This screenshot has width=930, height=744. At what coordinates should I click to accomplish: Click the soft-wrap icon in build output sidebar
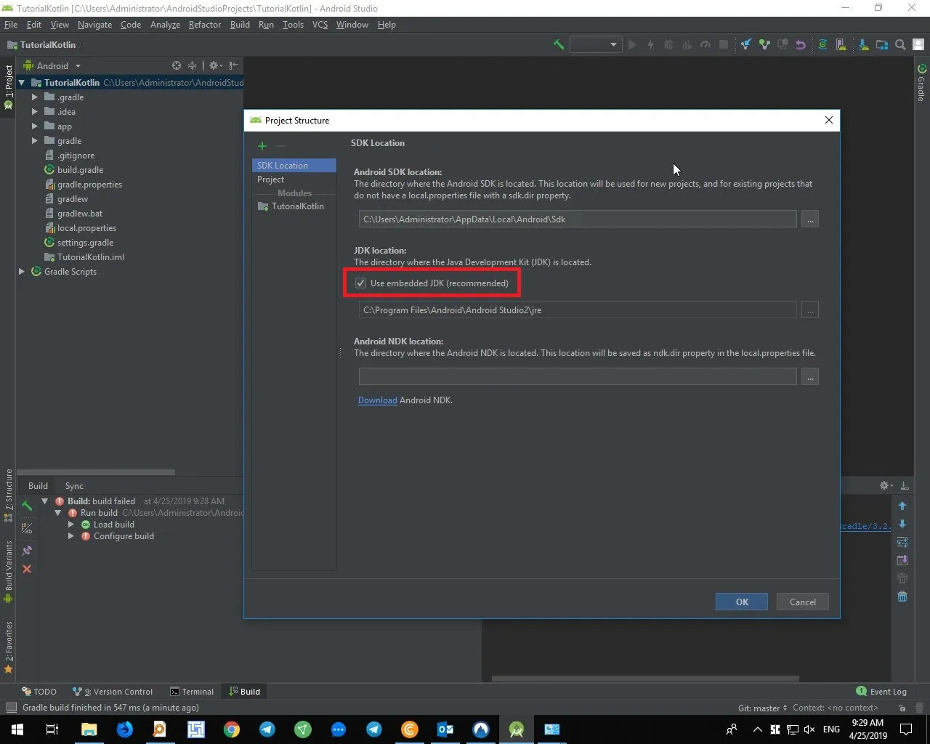(902, 542)
